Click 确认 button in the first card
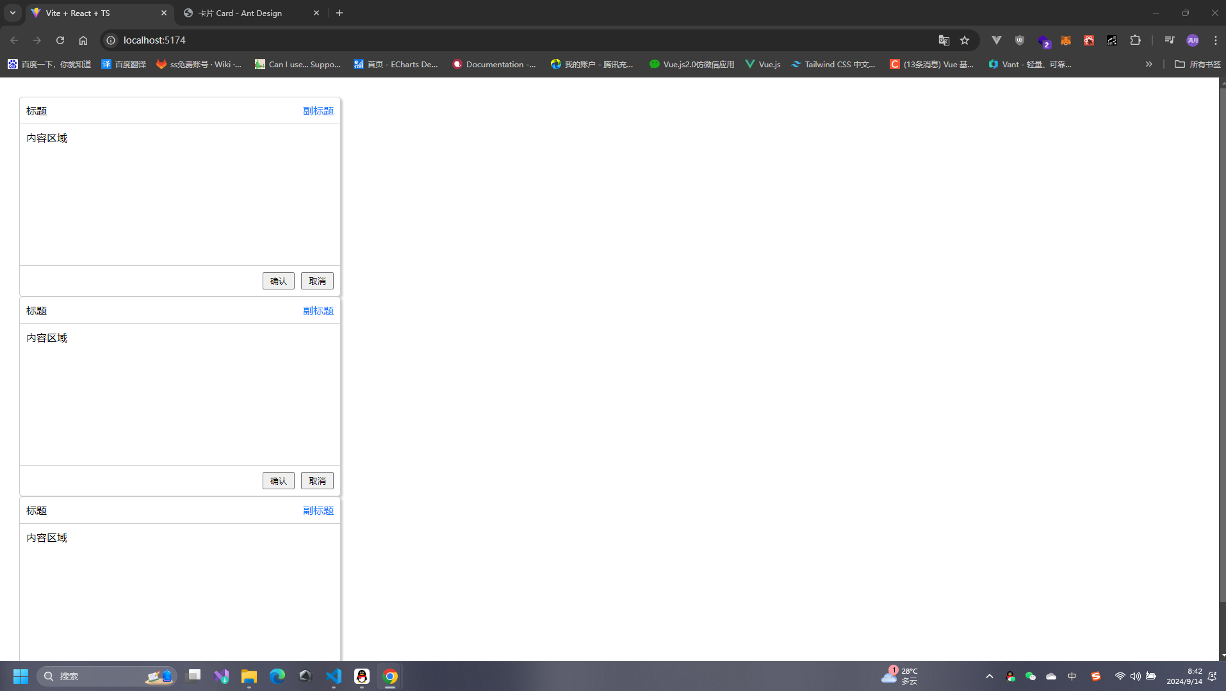Screen dimensions: 1226x691 pyautogui.click(x=278, y=281)
